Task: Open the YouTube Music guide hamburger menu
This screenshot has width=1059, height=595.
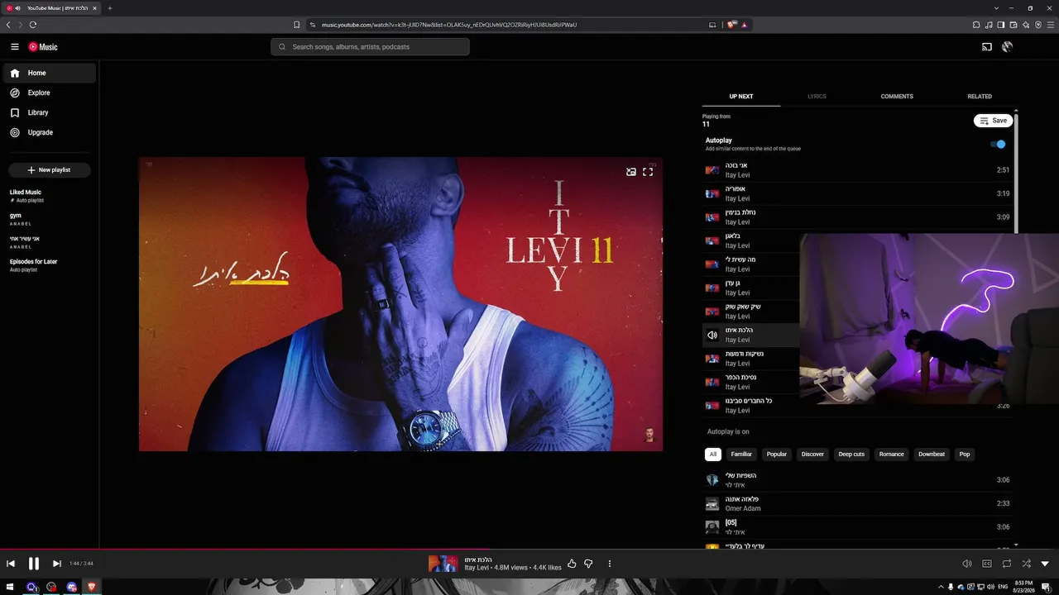Action: pyautogui.click(x=15, y=47)
